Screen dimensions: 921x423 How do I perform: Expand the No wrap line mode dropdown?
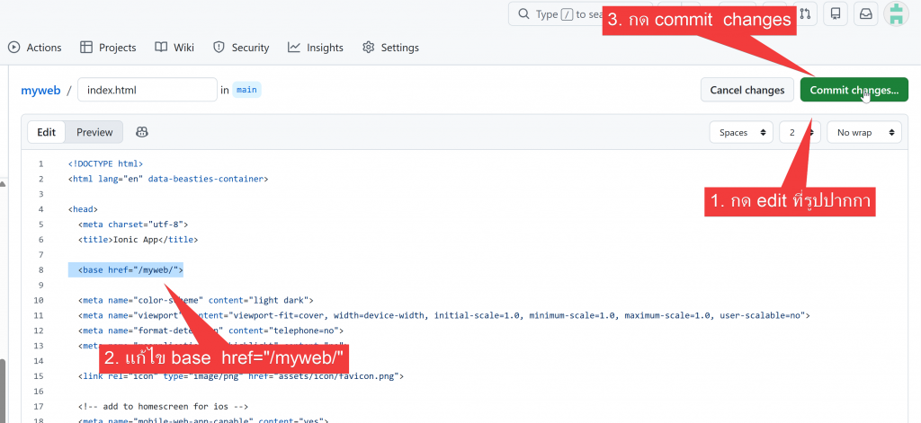(863, 132)
